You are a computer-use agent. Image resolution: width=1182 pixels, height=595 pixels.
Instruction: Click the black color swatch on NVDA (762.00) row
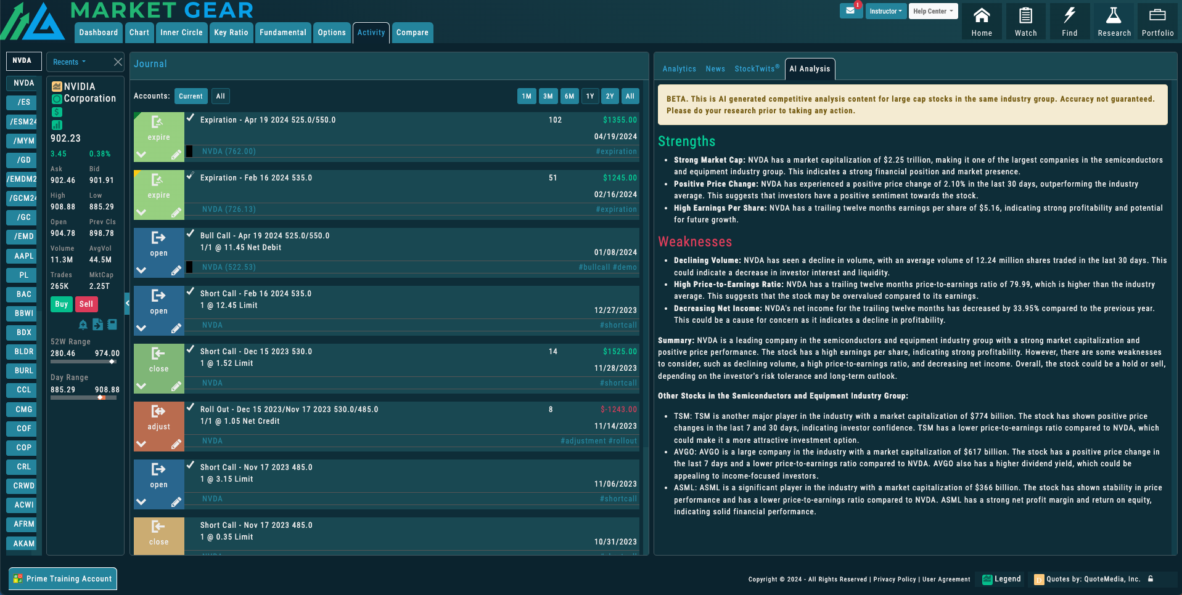(x=189, y=152)
